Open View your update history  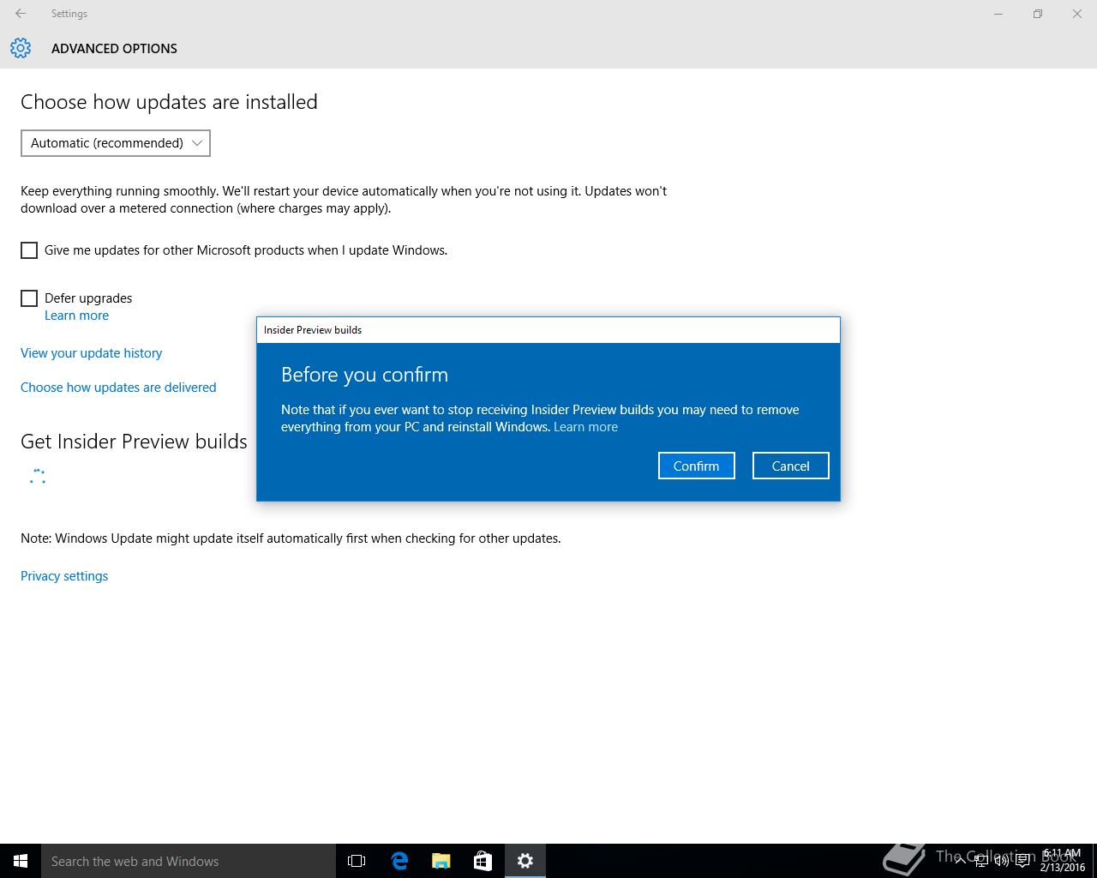91,353
